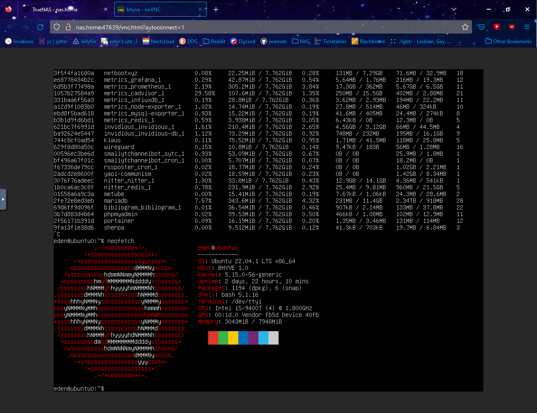Open the uBlock Origin extension icon
The height and width of the screenshot is (413, 537).
click(512, 27)
